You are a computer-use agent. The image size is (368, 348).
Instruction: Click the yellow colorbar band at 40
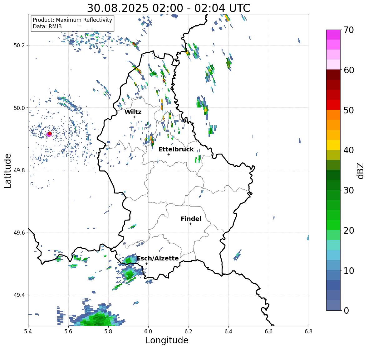tap(333, 145)
